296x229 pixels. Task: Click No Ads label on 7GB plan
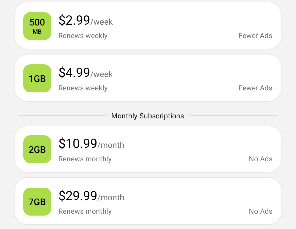tap(261, 211)
